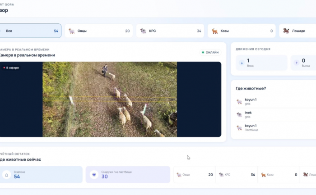Click the В эфире live indicator
This screenshot has width=316, height=195.
coord(11,68)
